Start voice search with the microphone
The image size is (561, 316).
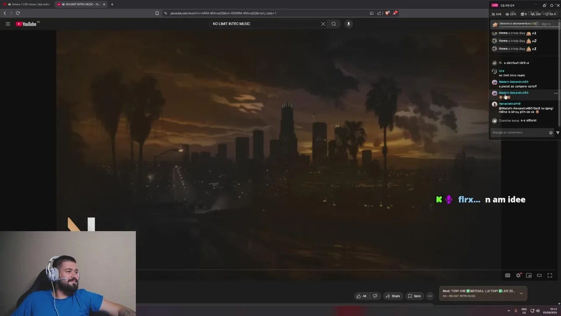tap(348, 24)
